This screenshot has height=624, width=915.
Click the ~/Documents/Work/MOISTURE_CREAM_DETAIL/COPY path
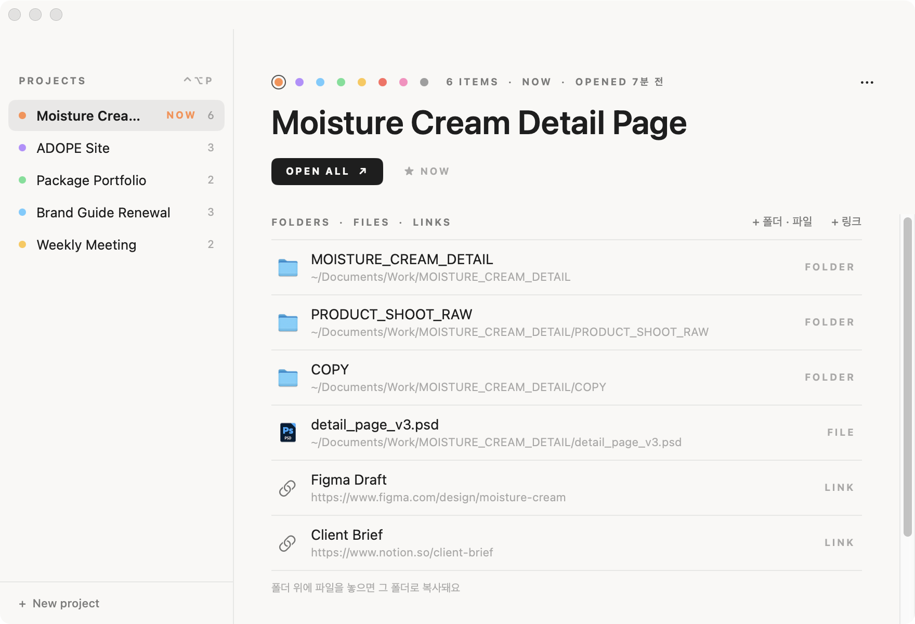click(459, 387)
